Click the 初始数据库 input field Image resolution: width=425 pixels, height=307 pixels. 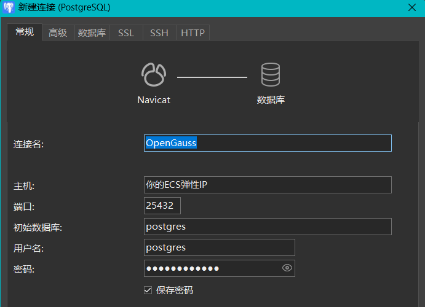268,227
